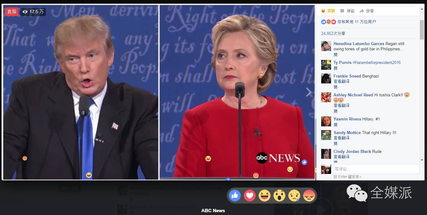427x215 pixels.
Task: Pick the Wow surprised reaction
Action: click(279, 196)
